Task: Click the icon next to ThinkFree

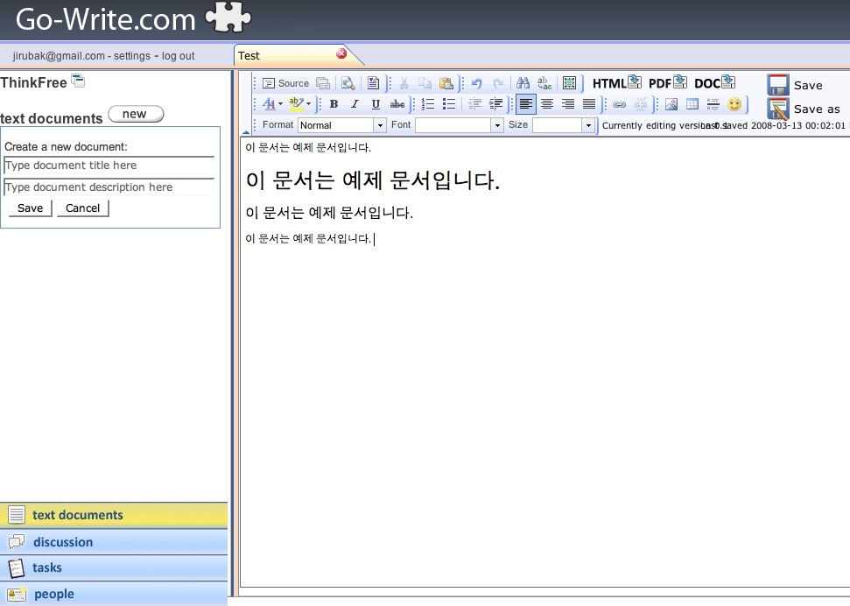Action: tap(78, 81)
